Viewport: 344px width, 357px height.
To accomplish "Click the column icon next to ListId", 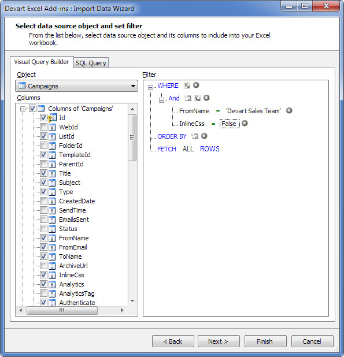I will [x=52, y=136].
